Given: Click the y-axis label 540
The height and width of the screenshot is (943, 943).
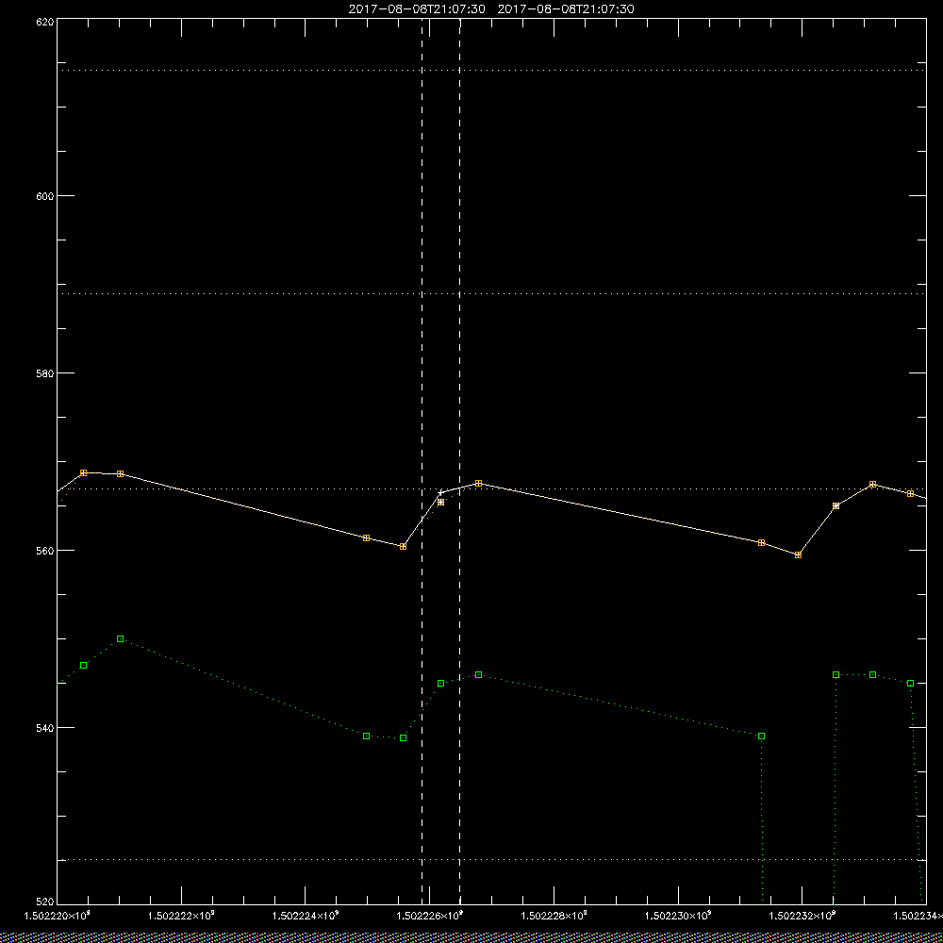Looking at the screenshot, I should pyautogui.click(x=45, y=728).
